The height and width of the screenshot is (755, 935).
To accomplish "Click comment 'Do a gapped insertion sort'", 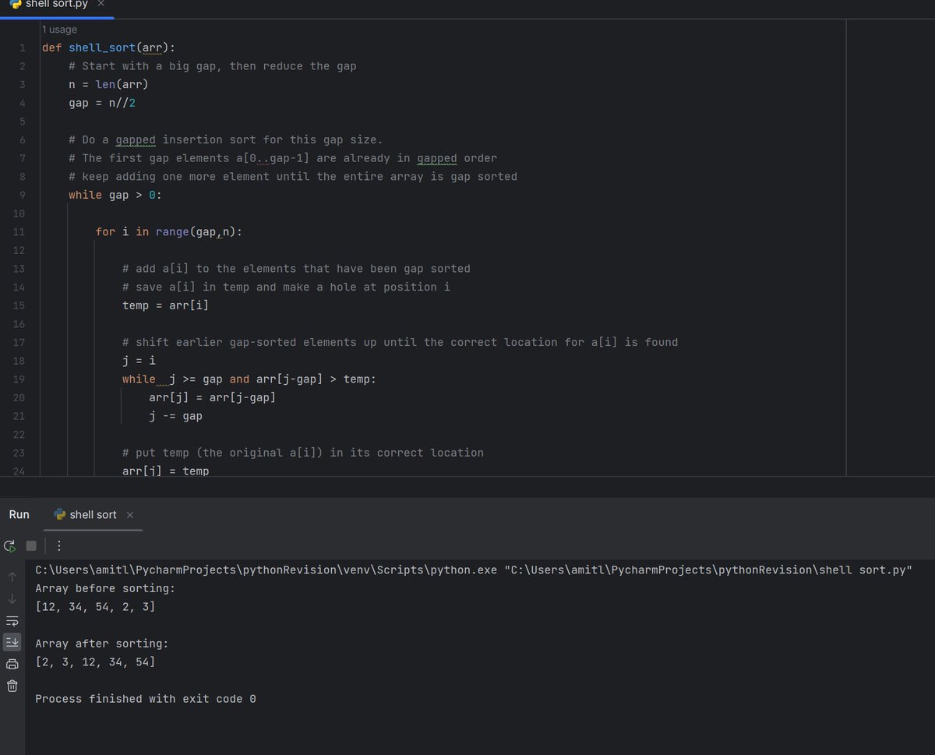I will pyautogui.click(x=226, y=140).
